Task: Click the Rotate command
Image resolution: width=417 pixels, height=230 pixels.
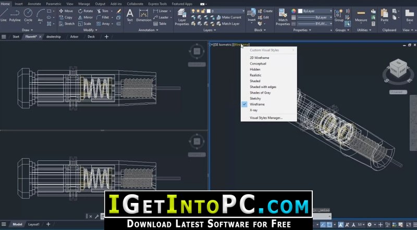Action: pyautogui.click(x=85, y=11)
